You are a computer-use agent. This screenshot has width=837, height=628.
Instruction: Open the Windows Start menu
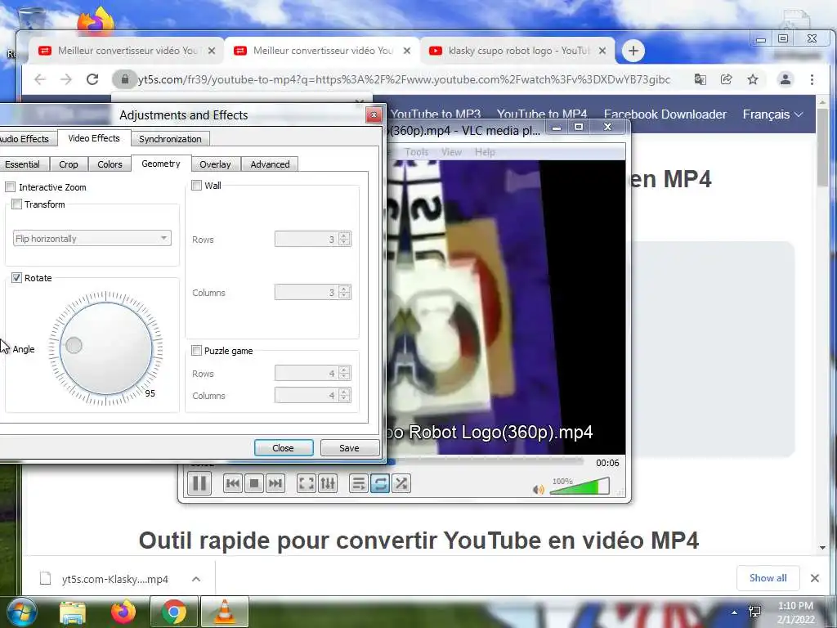20,612
